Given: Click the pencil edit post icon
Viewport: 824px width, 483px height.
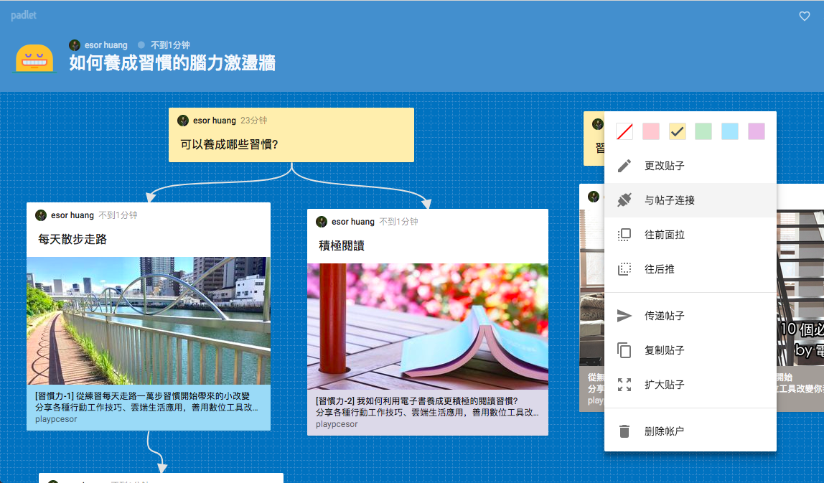Looking at the screenshot, I should [x=624, y=166].
